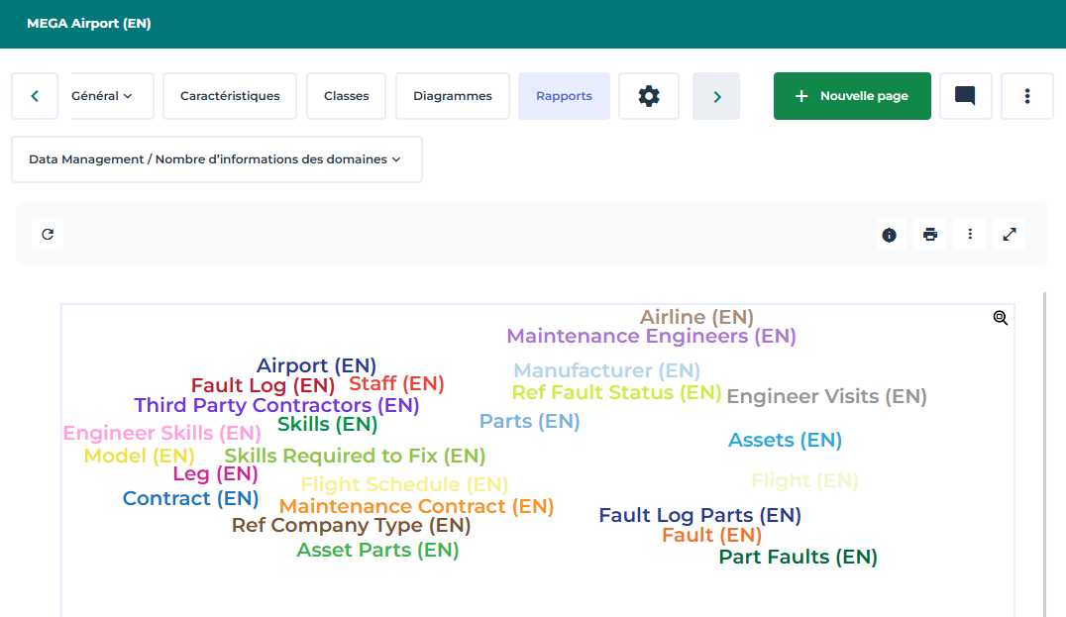Viewport: 1066px width, 617px height.
Task: Open the comments speech bubble icon
Action: pos(965,96)
